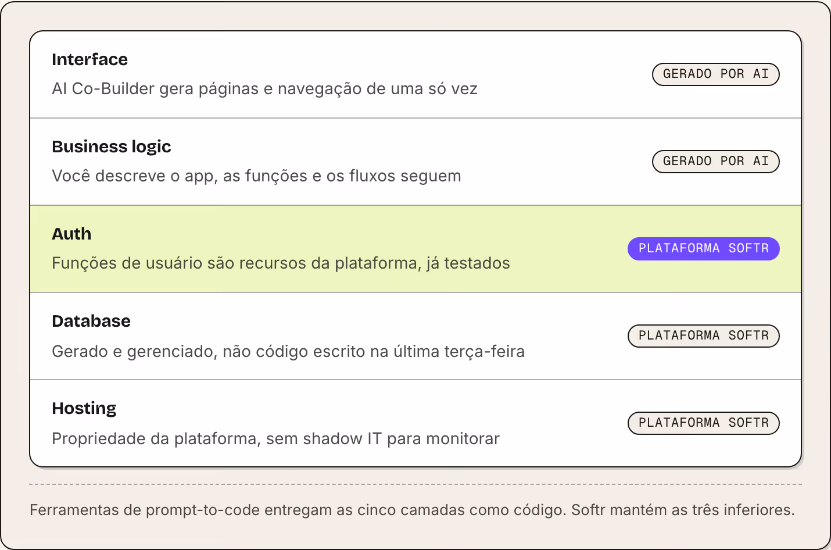Click text 'Propriedade da plataforma, sem shadow IT para monitorar'
Screen dimensions: 831x550
pos(275,439)
